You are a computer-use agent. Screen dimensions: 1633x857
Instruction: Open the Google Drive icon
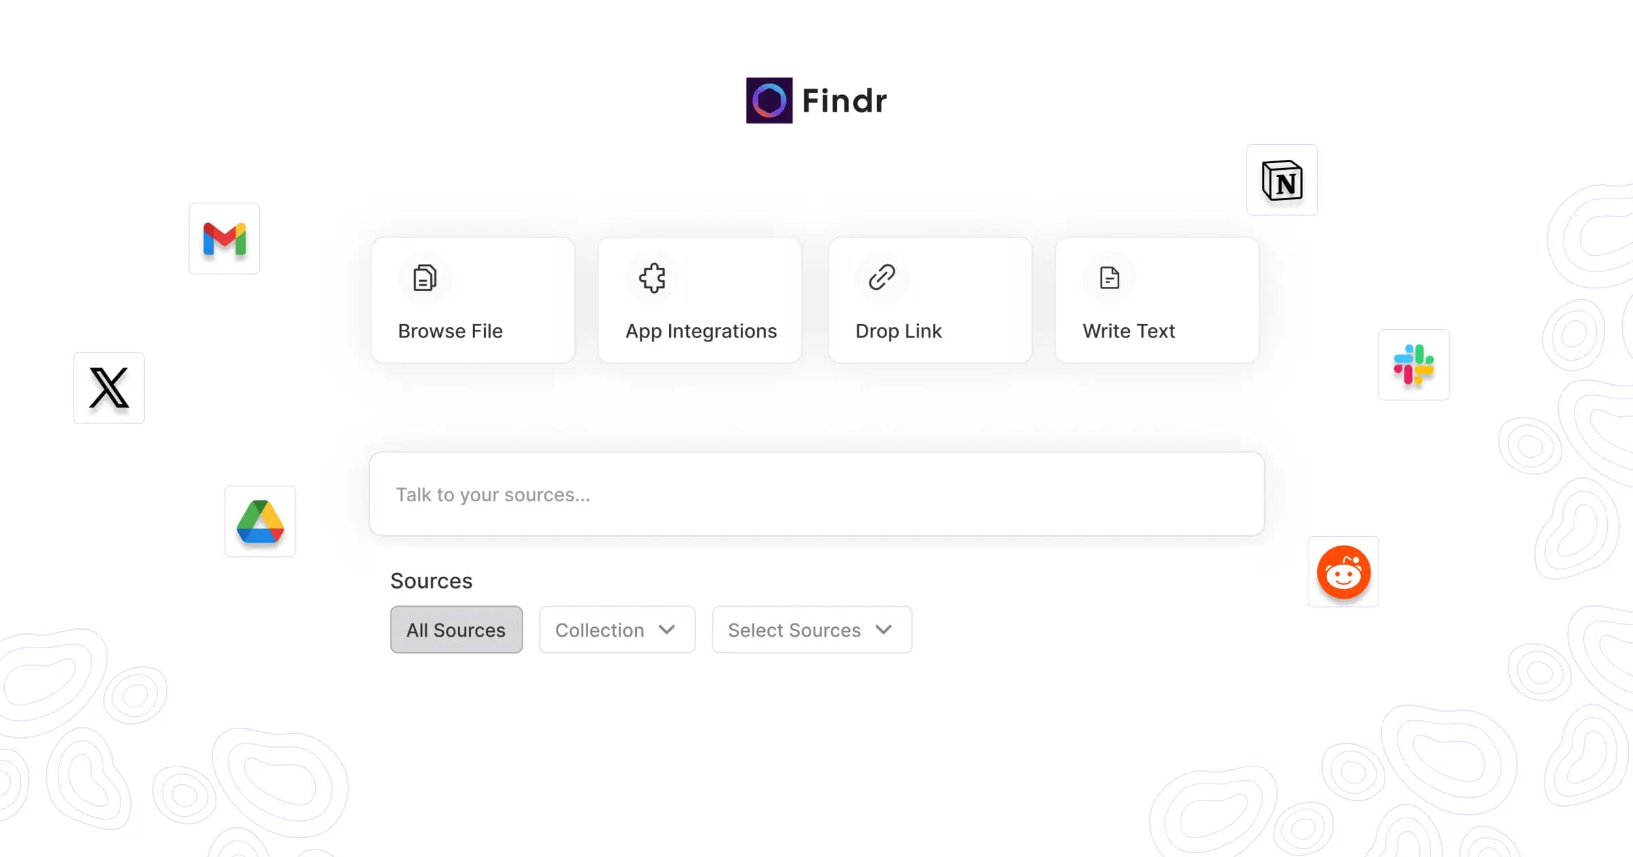(x=260, y=522)
